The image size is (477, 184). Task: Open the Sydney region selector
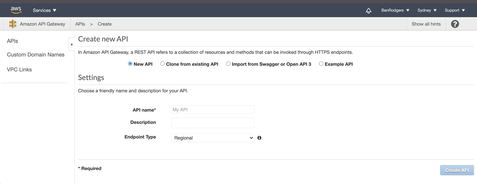tap(427, 10)
